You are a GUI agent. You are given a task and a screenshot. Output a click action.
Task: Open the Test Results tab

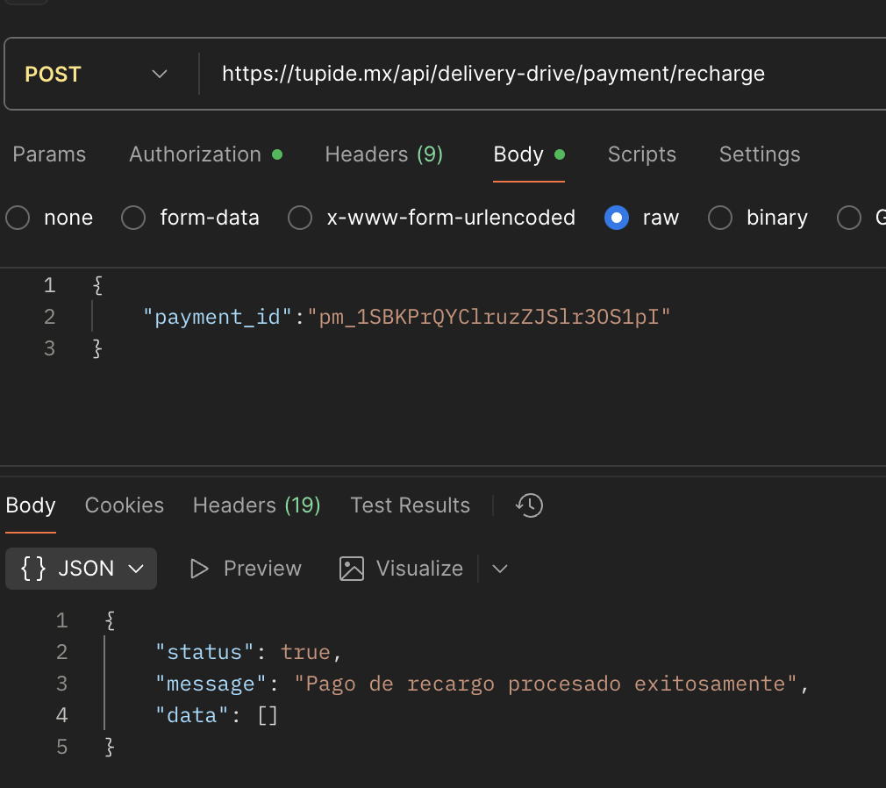tap(410, 505)
